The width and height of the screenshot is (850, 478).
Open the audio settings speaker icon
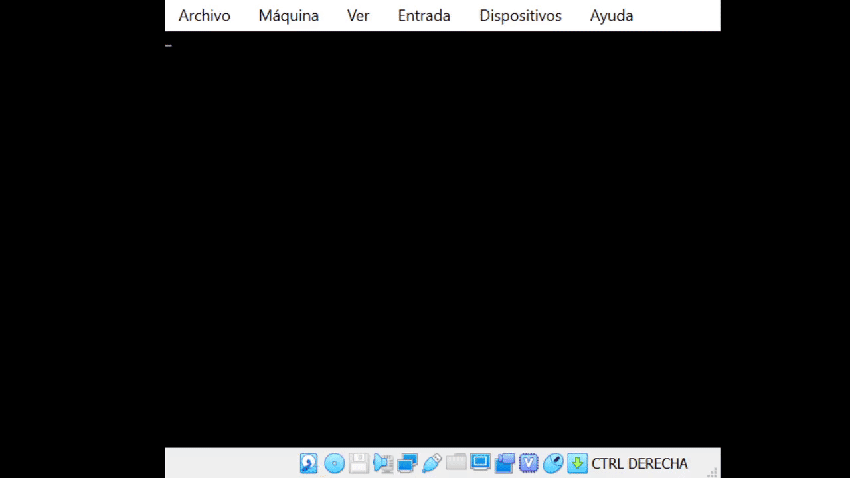[383, 463]
